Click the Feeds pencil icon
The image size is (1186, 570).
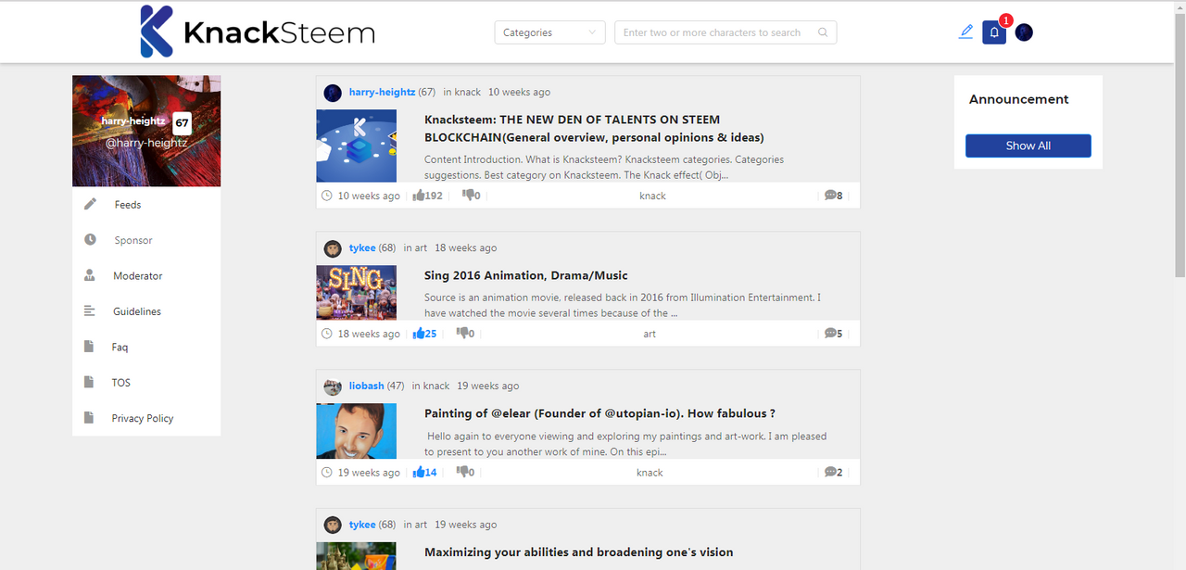90,204
